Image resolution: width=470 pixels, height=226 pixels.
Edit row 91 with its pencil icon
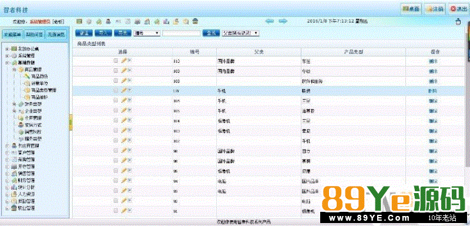(x=124, y=210)
